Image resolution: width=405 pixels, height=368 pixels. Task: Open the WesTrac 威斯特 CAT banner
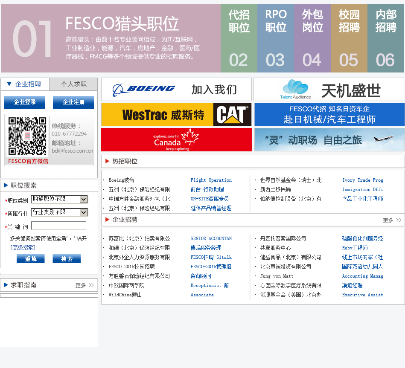[x=176, y=114]
